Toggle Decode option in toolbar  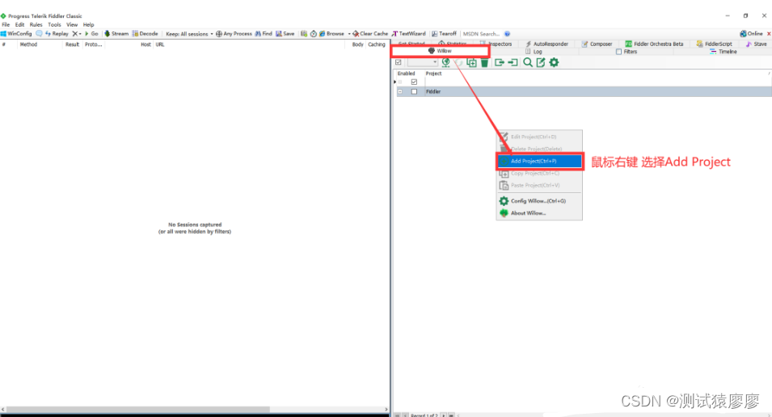coord(145,33)
